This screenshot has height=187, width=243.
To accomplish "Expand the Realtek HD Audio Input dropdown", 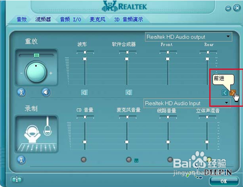I will point(187,103).
